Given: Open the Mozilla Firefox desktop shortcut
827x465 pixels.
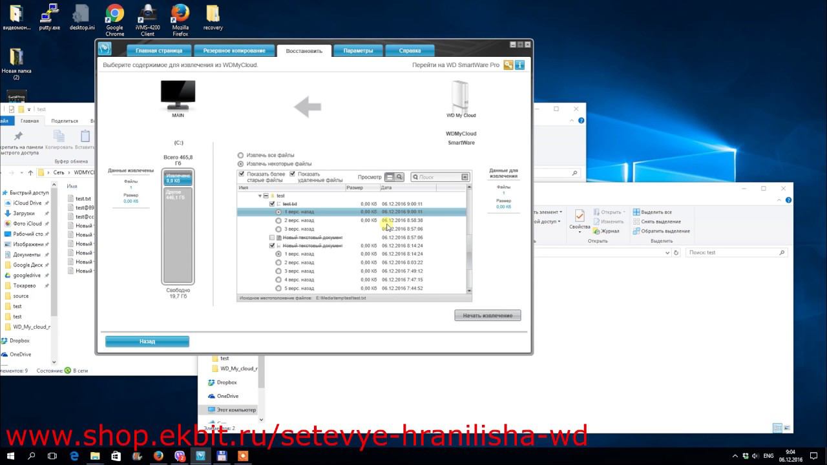Looking at the screenshot, I should 180,19.
